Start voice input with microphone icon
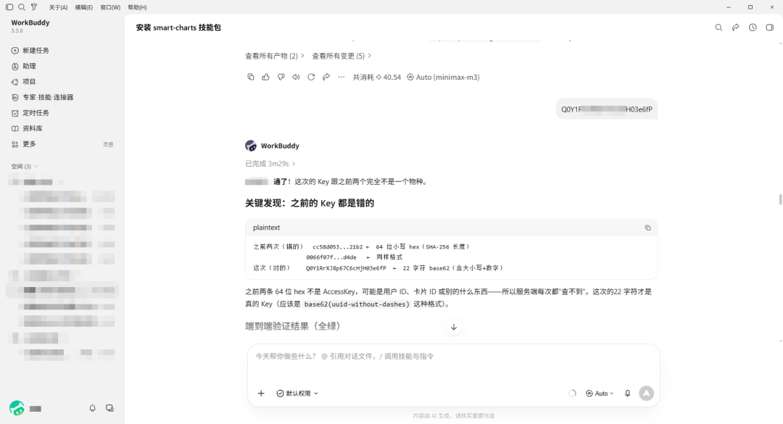 tap(628, 394)
